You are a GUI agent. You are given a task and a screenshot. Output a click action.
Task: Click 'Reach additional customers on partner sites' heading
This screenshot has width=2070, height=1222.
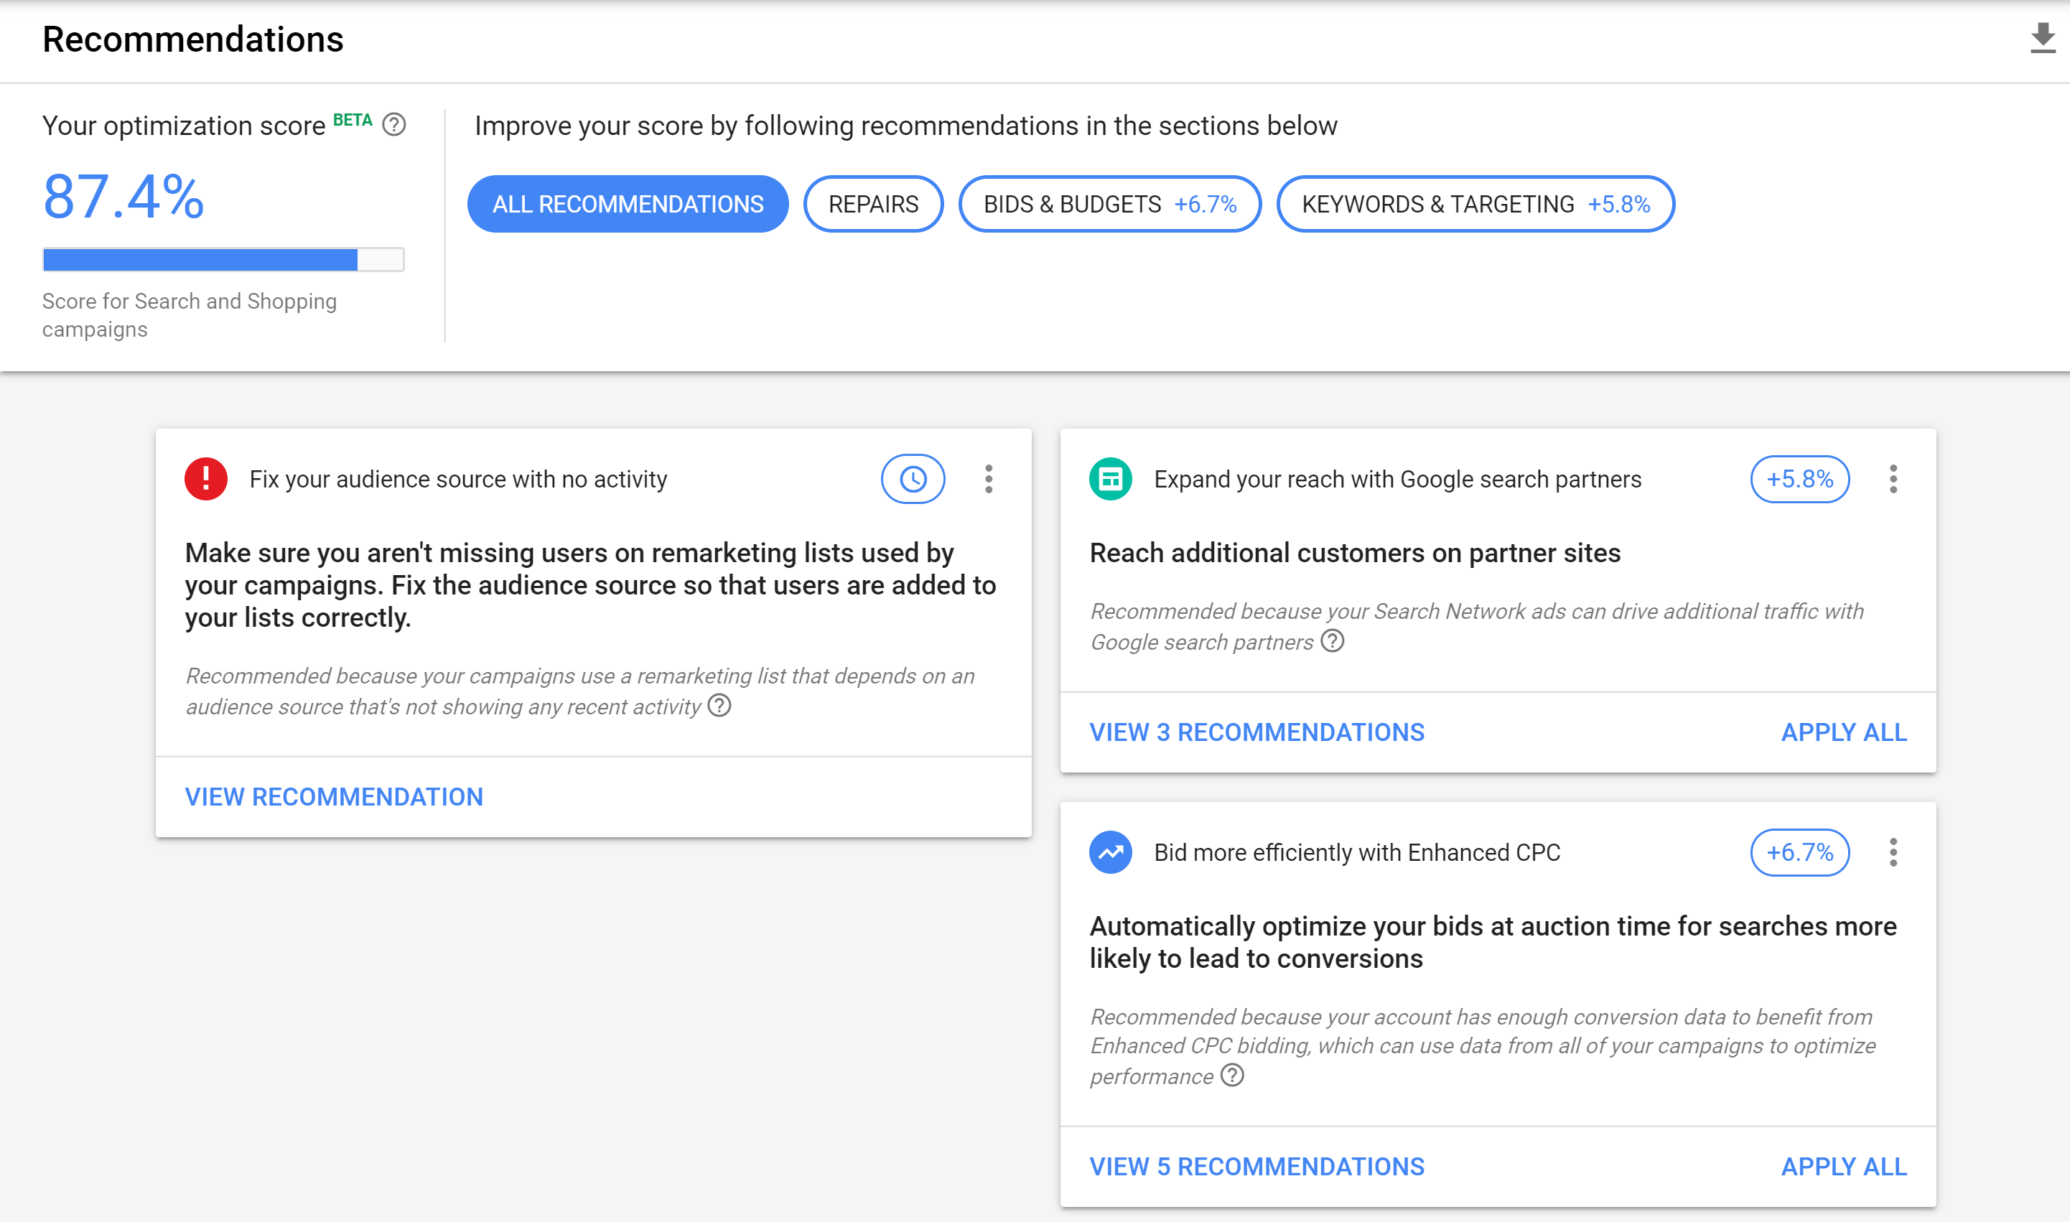[1354, 553]
